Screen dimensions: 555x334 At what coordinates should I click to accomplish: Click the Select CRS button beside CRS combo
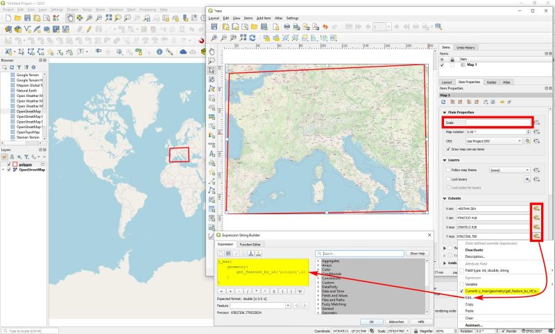527,141
